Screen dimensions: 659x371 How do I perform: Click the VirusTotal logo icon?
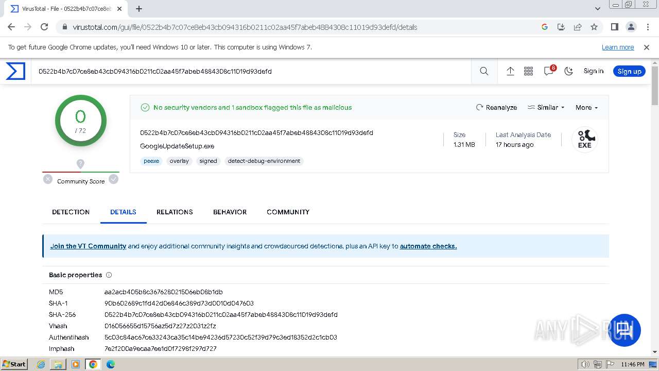point(15,71)
